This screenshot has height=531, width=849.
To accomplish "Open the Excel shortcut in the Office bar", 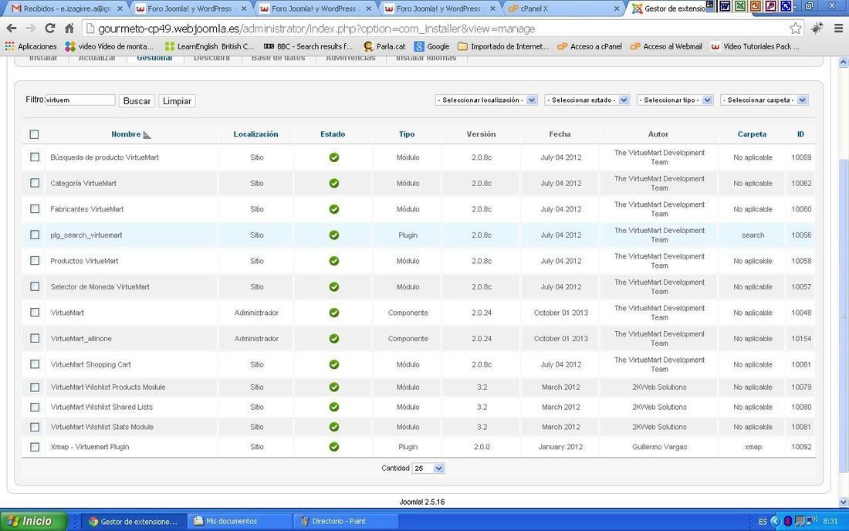I will [x=739, y=6].
